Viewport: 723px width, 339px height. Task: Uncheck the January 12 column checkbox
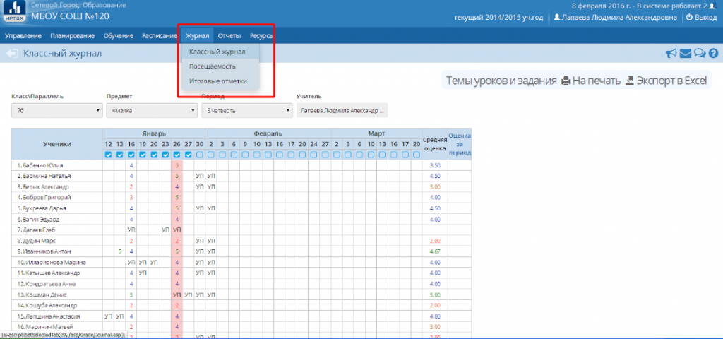(108, 155)
